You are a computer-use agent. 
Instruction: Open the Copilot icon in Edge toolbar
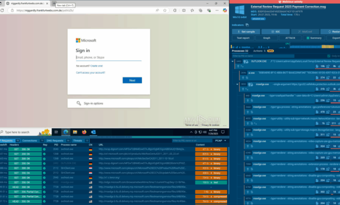coord(225,10)
